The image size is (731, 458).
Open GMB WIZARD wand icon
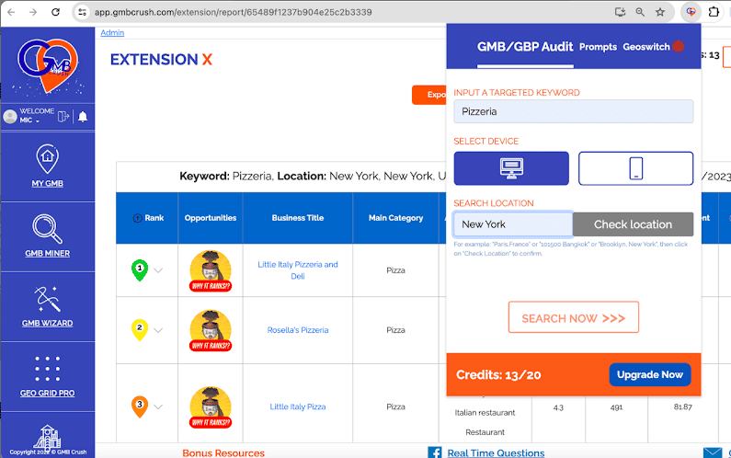point(48,299)
